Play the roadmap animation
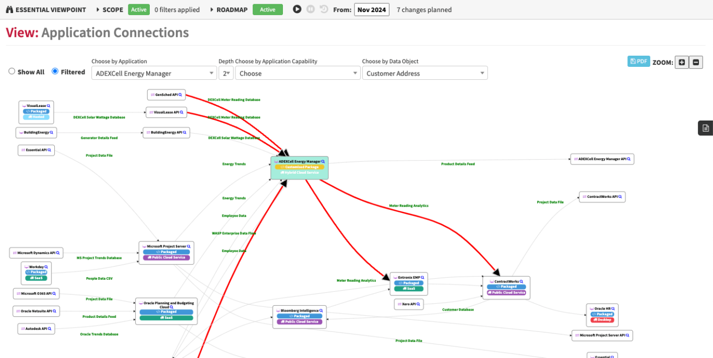713x358 pixels. tap(297, 9)
